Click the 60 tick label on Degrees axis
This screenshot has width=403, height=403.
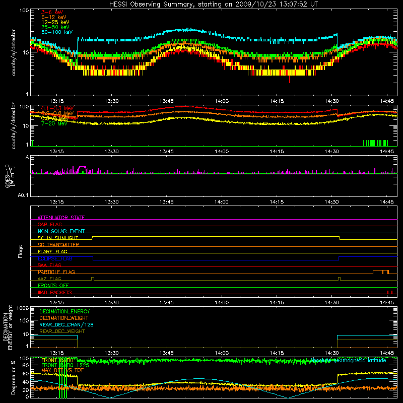[x=26, y=373]
